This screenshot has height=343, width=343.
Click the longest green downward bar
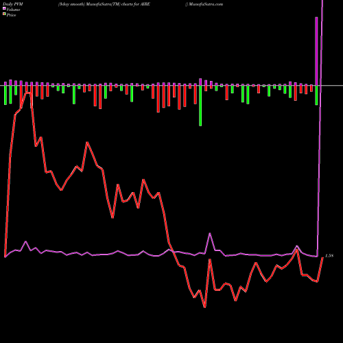pyautogui.click(x=200, y=106)
